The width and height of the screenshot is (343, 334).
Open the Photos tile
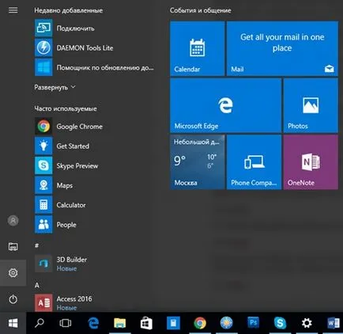tap(311, 105)
